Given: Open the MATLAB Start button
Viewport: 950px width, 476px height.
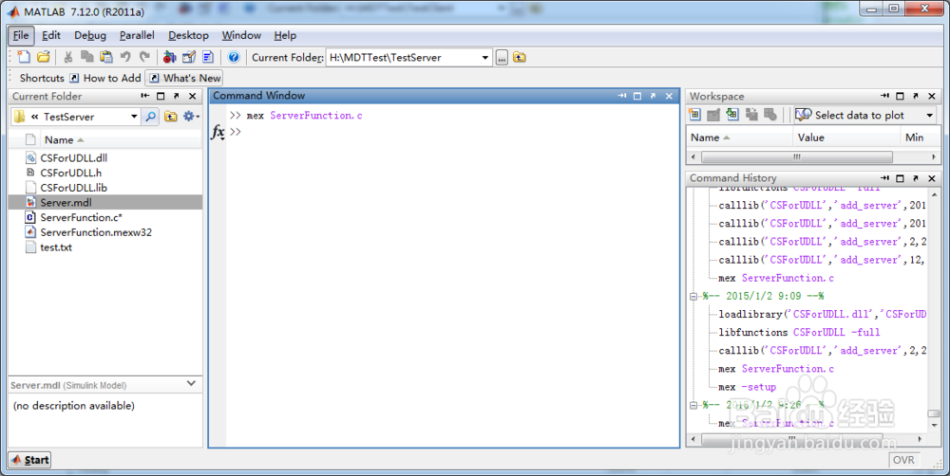Looking at the screenshot, I should [29, 460].
